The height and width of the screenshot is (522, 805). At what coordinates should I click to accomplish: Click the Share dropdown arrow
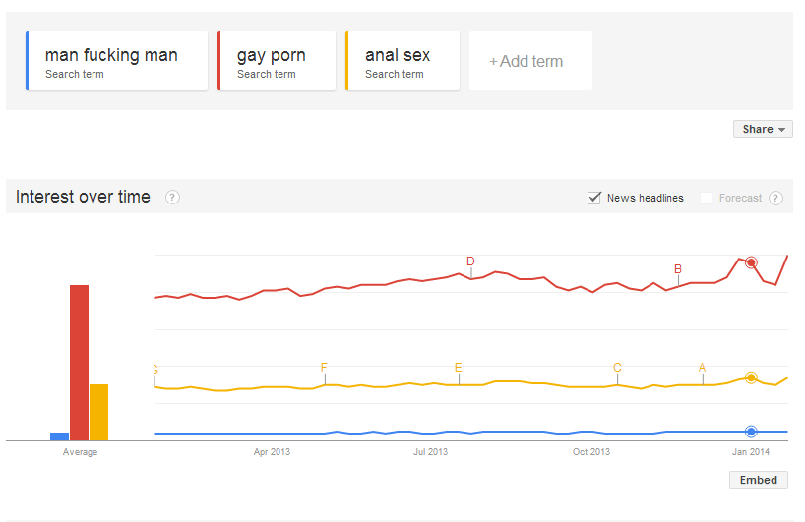tap(781, 129)
